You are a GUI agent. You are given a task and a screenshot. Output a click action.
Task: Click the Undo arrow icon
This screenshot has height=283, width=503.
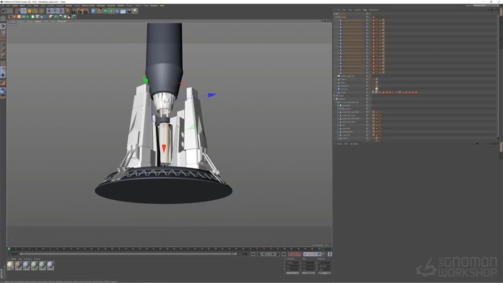click(x=5, y=11)
